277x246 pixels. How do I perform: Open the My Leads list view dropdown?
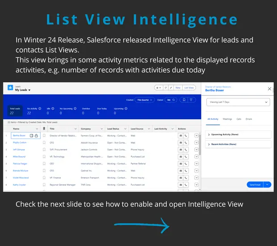[x=29, y=90]
